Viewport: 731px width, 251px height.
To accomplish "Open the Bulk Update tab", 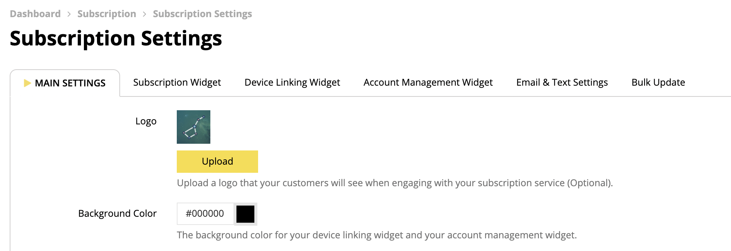I will 658,82.
